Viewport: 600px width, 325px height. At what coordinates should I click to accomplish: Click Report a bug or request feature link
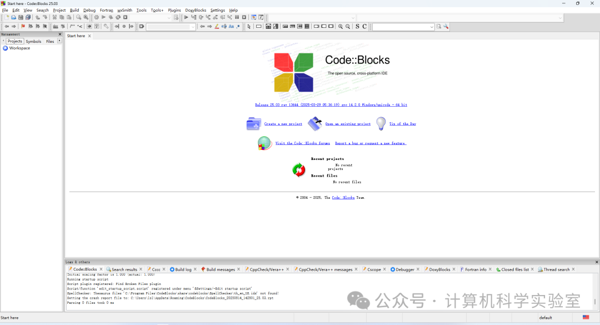tap(371, 143)
